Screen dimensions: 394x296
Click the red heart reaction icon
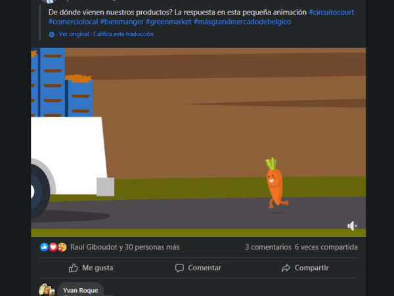(x=53, y=247)
